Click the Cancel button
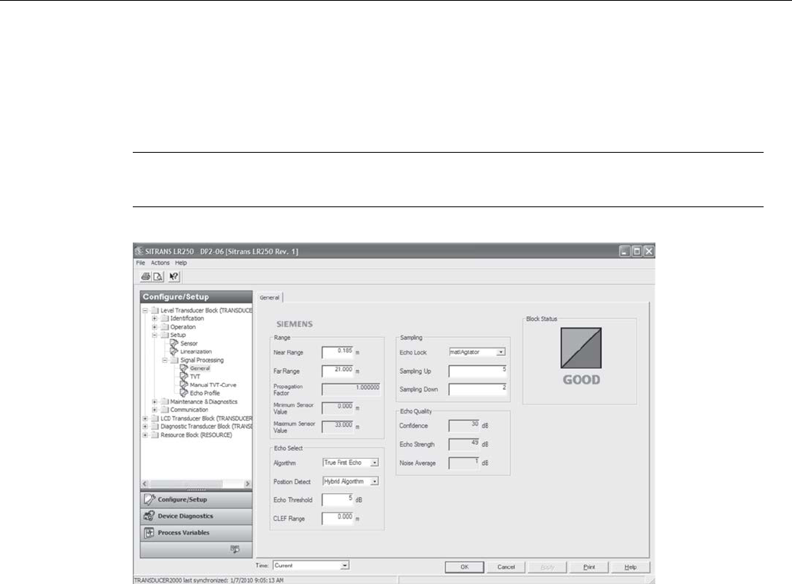Image resolution: width=792 pixels, height=584 pixels. (x=506, y=567)
